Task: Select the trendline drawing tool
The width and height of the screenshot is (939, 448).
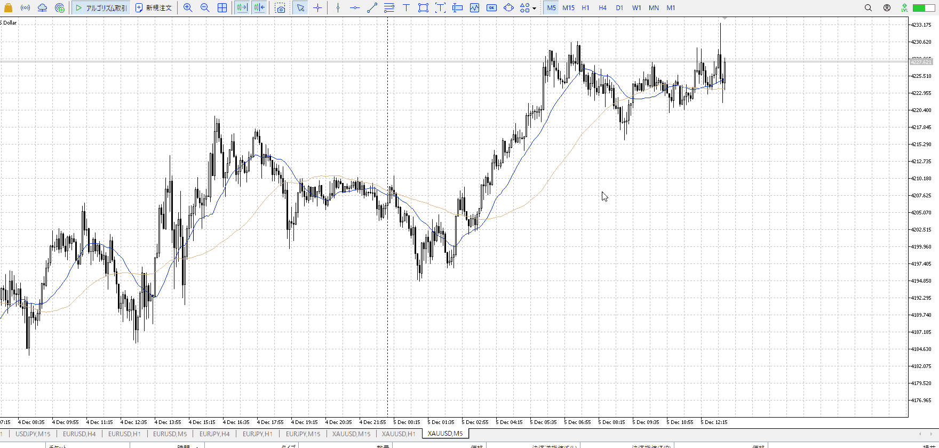Action: tap(372, 8)
